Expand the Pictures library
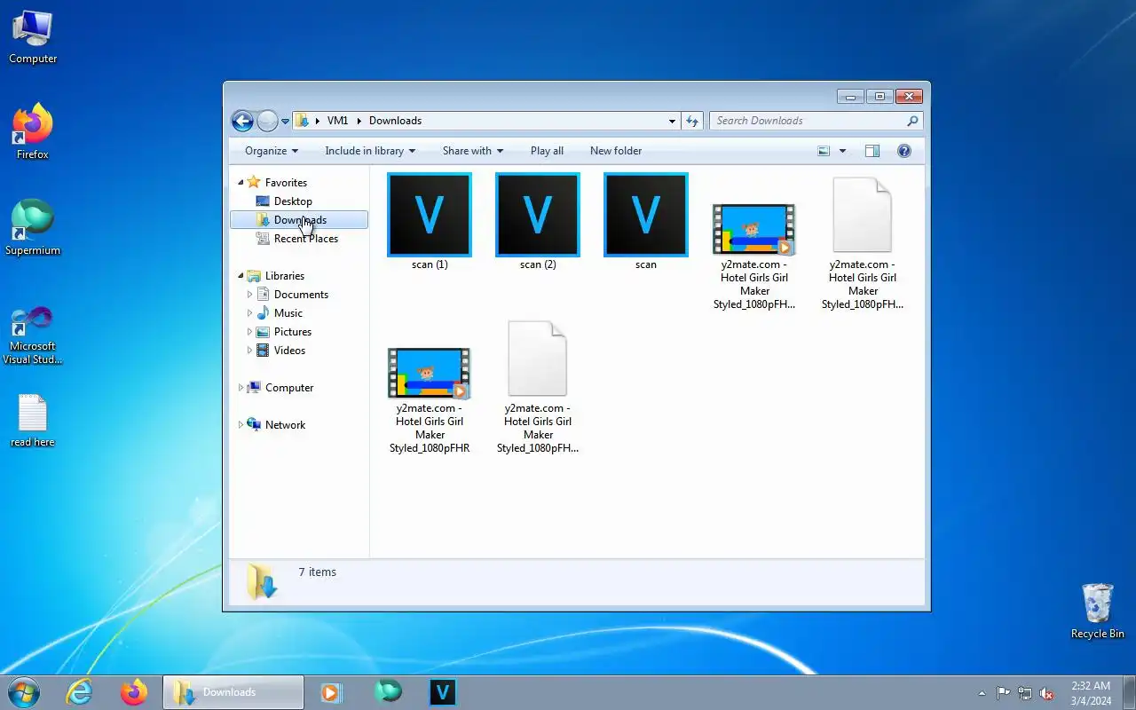This screenshot has height=710, width=1136. coord(249,332)
